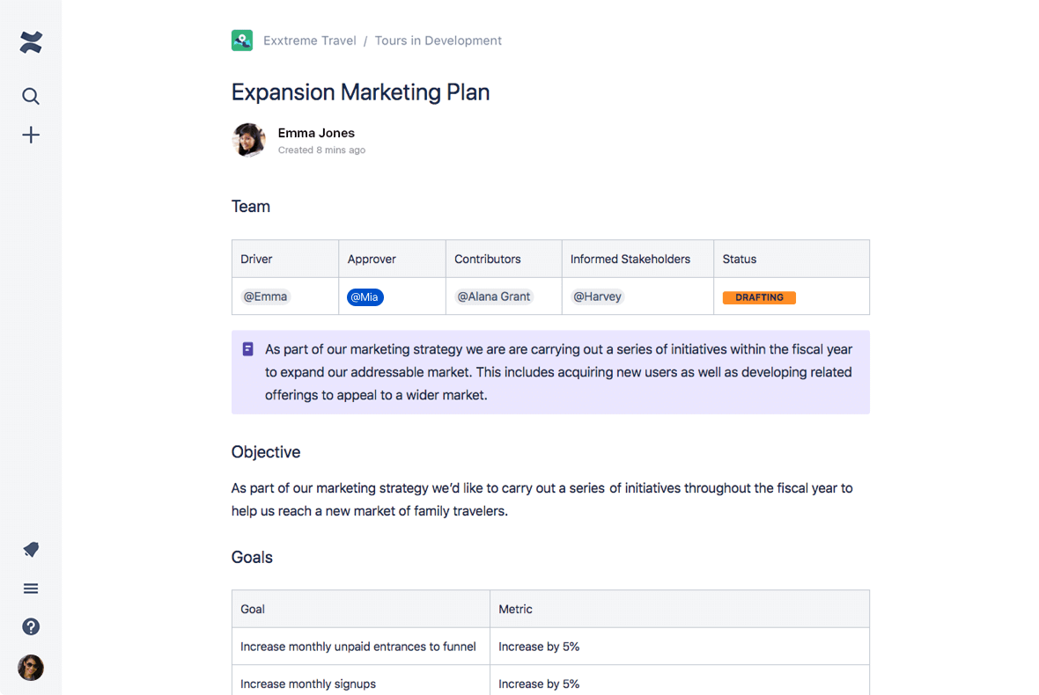Click the hamburger menu icon in the sidebar
This screenshot has height=695, width=1039.
pyautogui.click(x=31, y=588)
